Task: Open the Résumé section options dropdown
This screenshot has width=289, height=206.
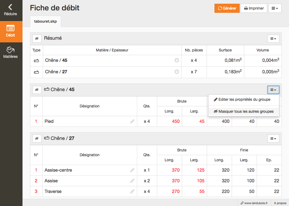Action: (273, 39)
